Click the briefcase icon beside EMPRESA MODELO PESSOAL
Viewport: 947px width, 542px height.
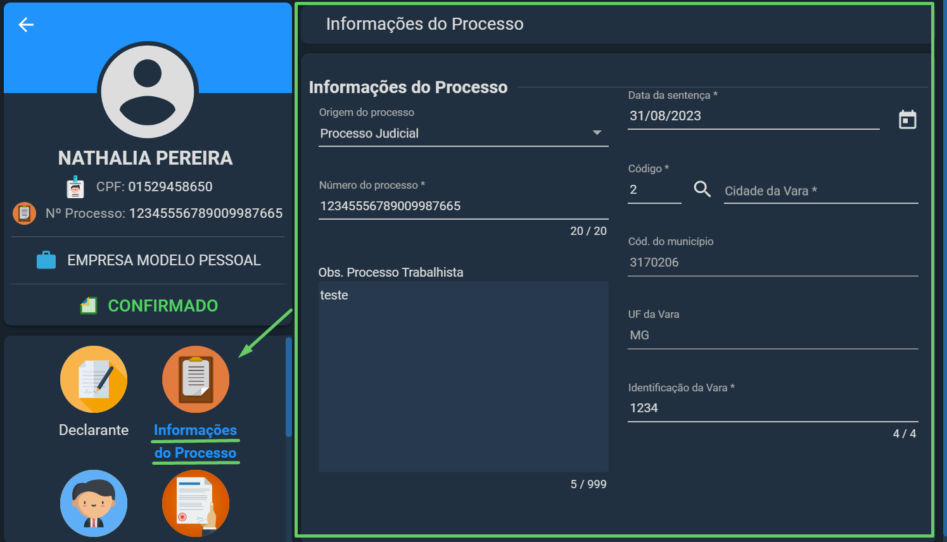coord(46,260)
